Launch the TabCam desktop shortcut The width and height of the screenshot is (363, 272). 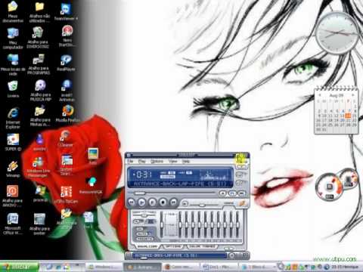(x=67, y=194)
